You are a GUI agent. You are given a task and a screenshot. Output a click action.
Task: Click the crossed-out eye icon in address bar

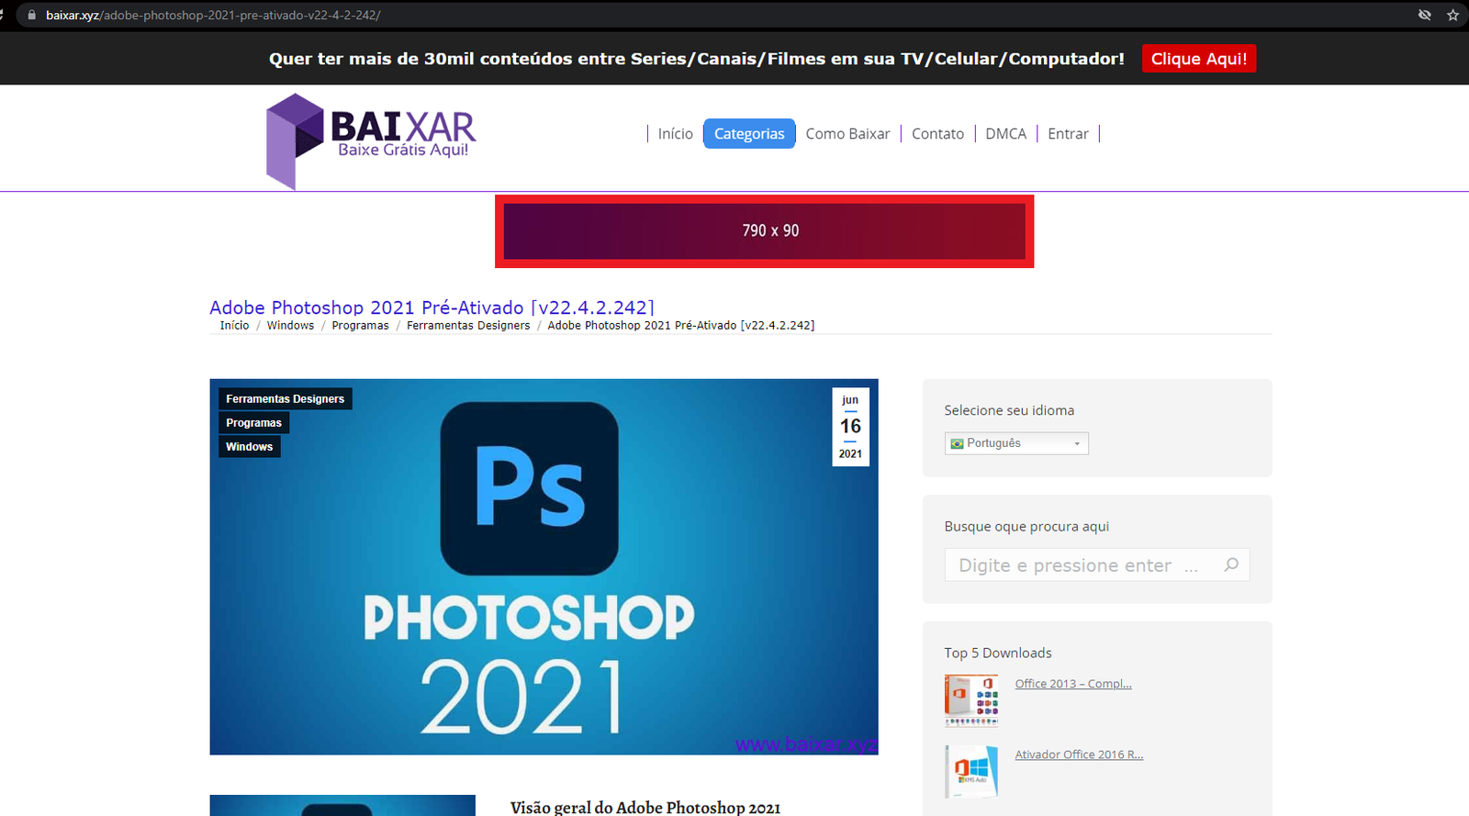coord(1424,16)
